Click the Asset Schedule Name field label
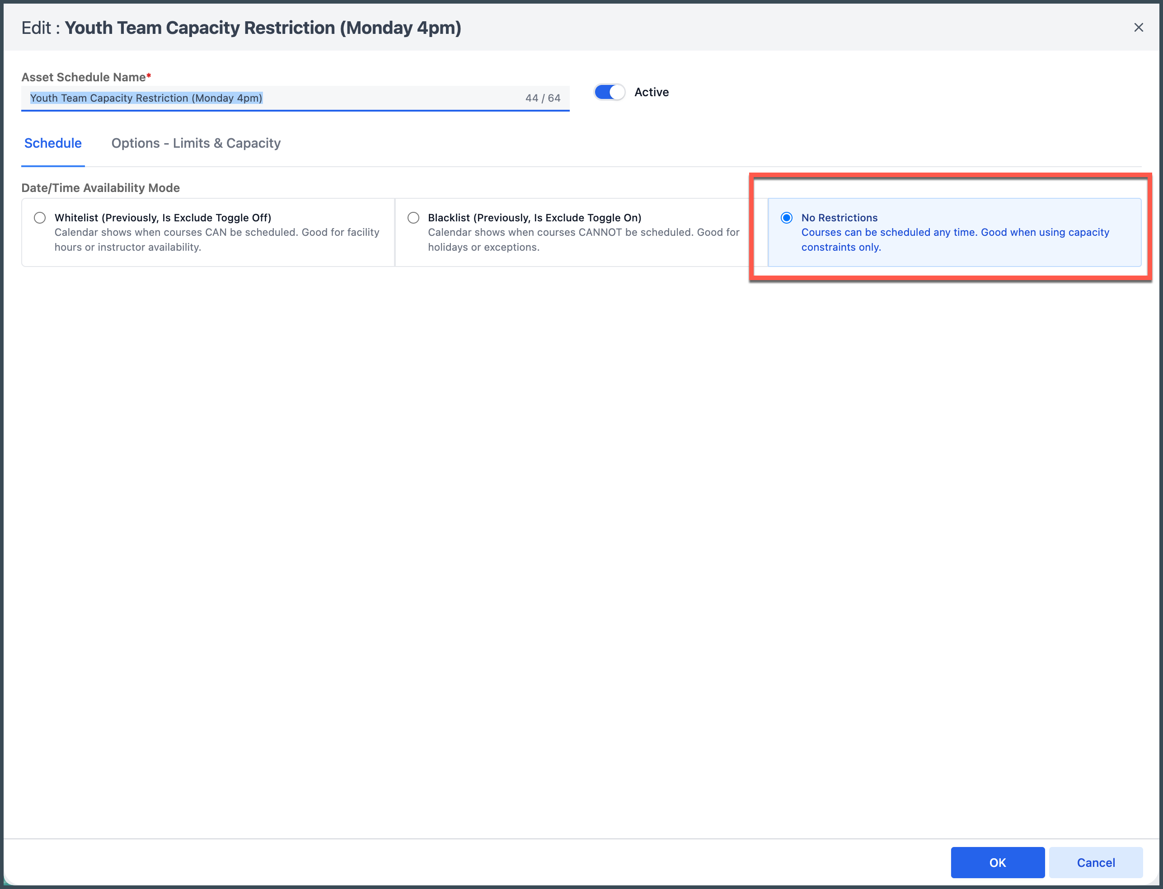1163x889 pixels. pyautogui.click(x=84, y=77)
